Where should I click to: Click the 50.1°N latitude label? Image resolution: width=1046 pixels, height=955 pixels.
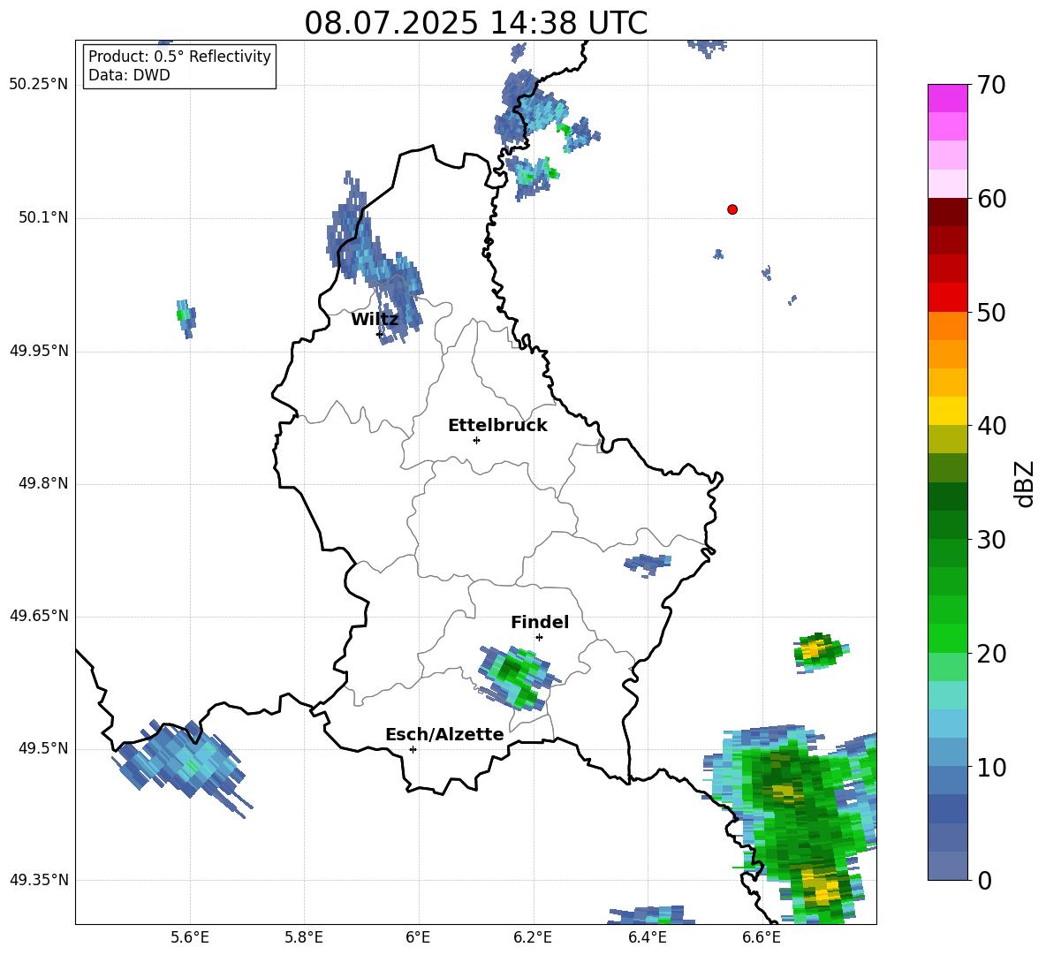coord(43,218)
